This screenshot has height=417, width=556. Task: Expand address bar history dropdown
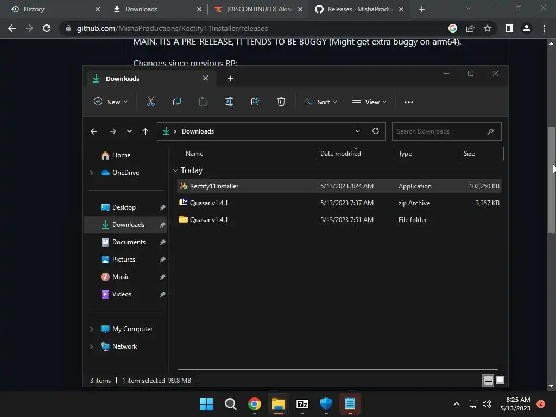click(x=357, y=131)
